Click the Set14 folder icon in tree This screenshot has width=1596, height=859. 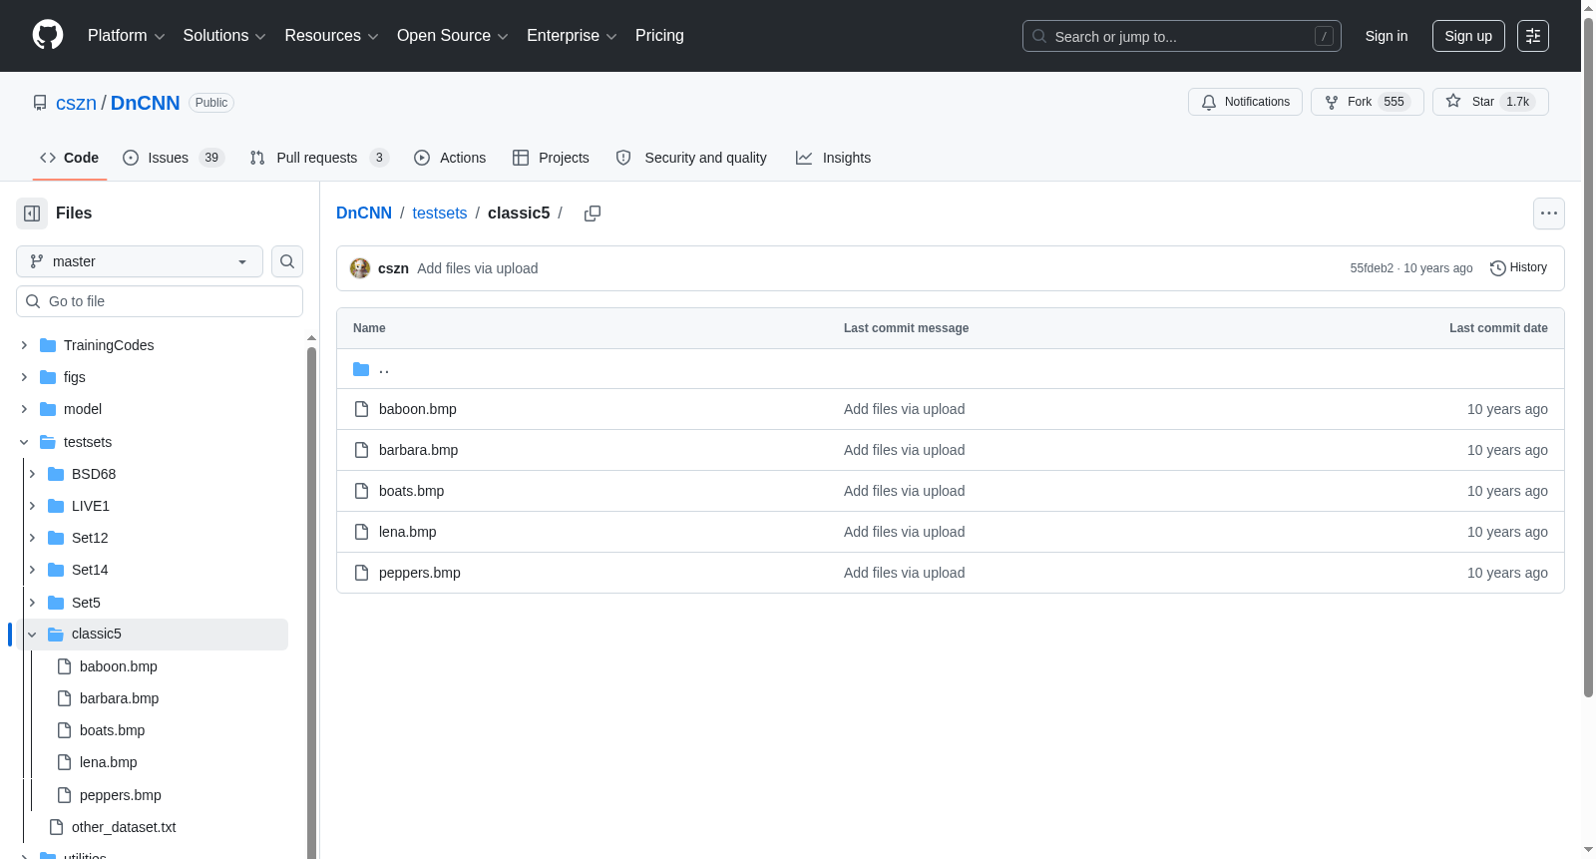(x=56, y=570)
